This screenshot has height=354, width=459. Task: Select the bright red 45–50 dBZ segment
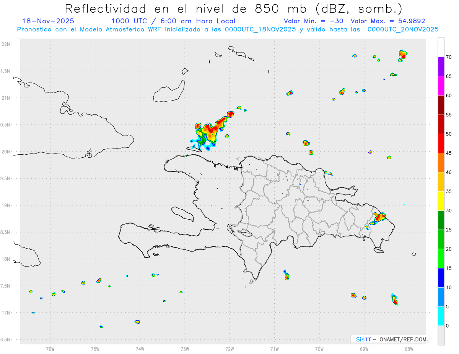tap(441, 143)
